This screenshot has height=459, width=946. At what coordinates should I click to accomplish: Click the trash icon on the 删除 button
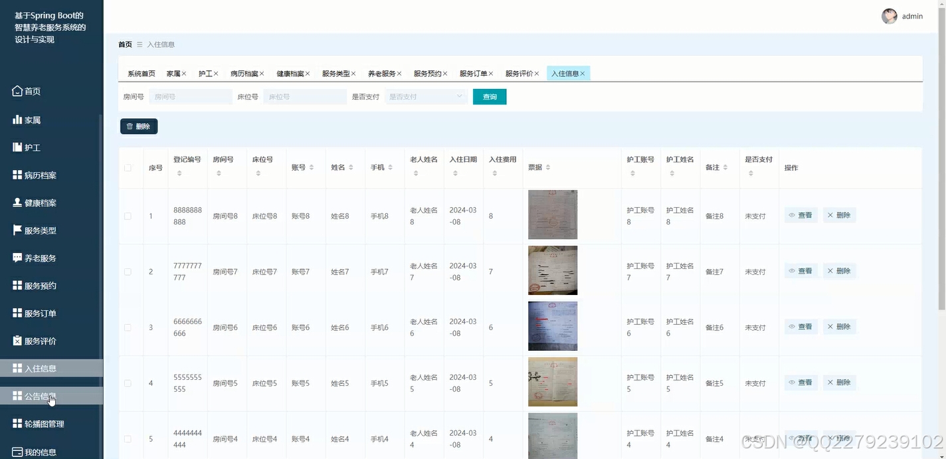tap(128, 126)
